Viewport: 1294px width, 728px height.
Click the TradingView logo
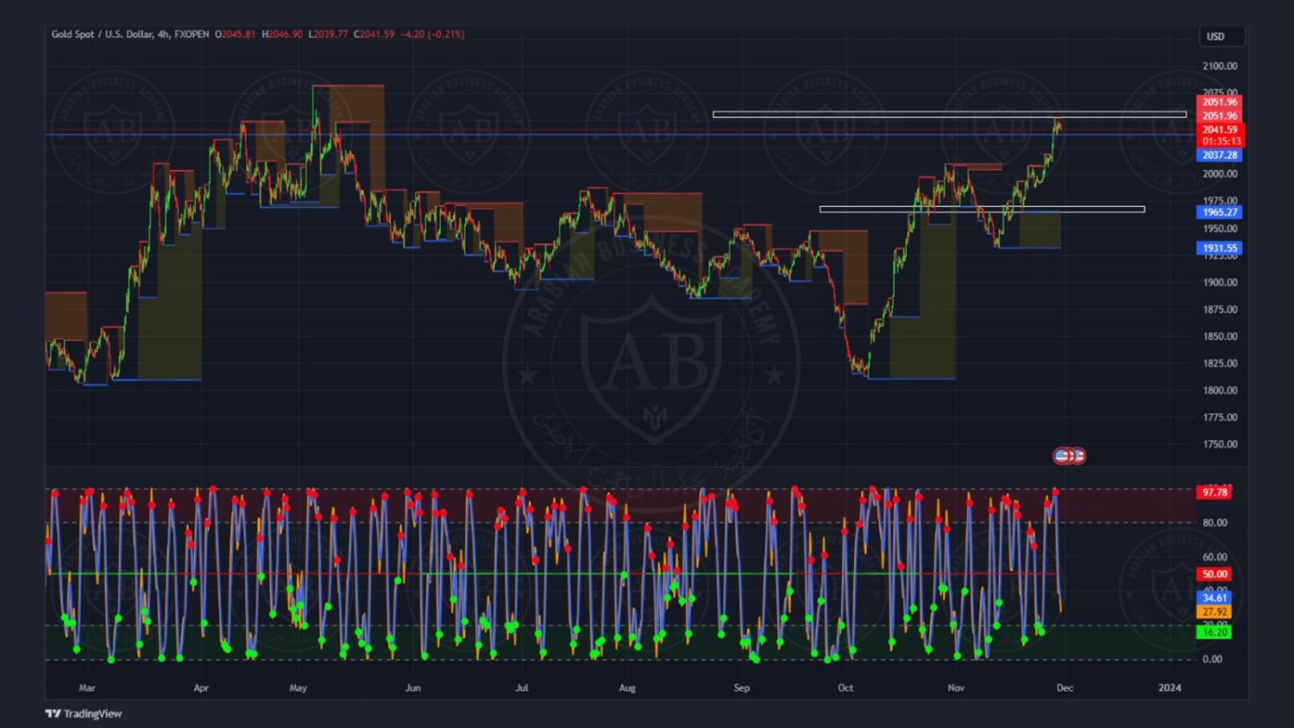(84, 713)
